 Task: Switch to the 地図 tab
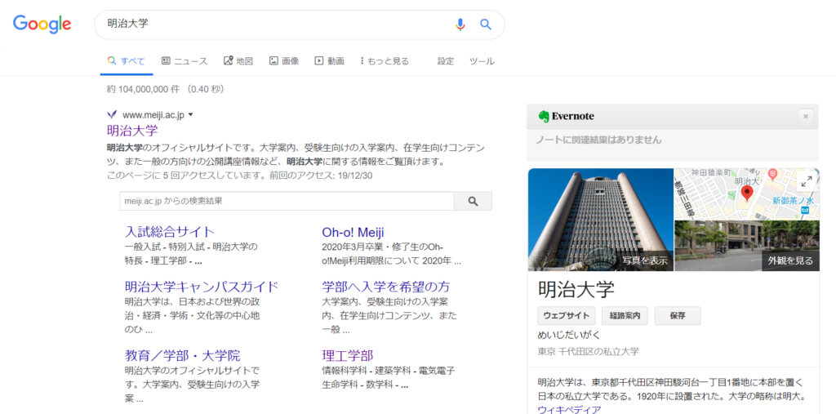[238, 60]
